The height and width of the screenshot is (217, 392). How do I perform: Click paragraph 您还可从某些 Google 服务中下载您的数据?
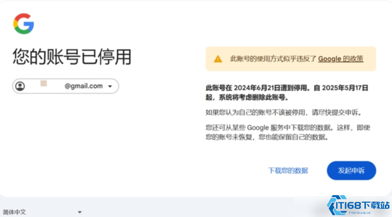[288, 133]
